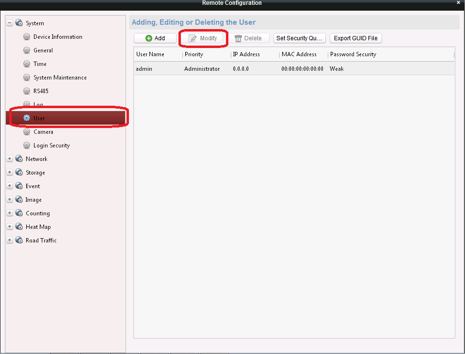465x354 pixels.
Task: Click the green plus Add icon
Action: [149, 38]
